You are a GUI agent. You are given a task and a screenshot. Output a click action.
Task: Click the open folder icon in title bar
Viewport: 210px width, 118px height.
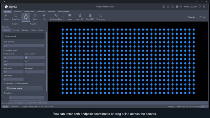point(168,7)
